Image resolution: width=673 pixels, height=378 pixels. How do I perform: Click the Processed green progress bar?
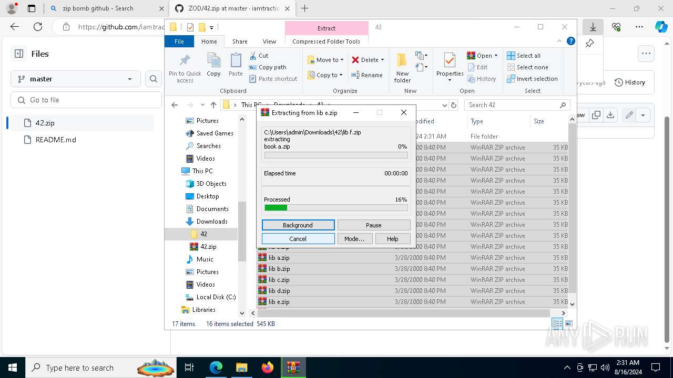336,208
